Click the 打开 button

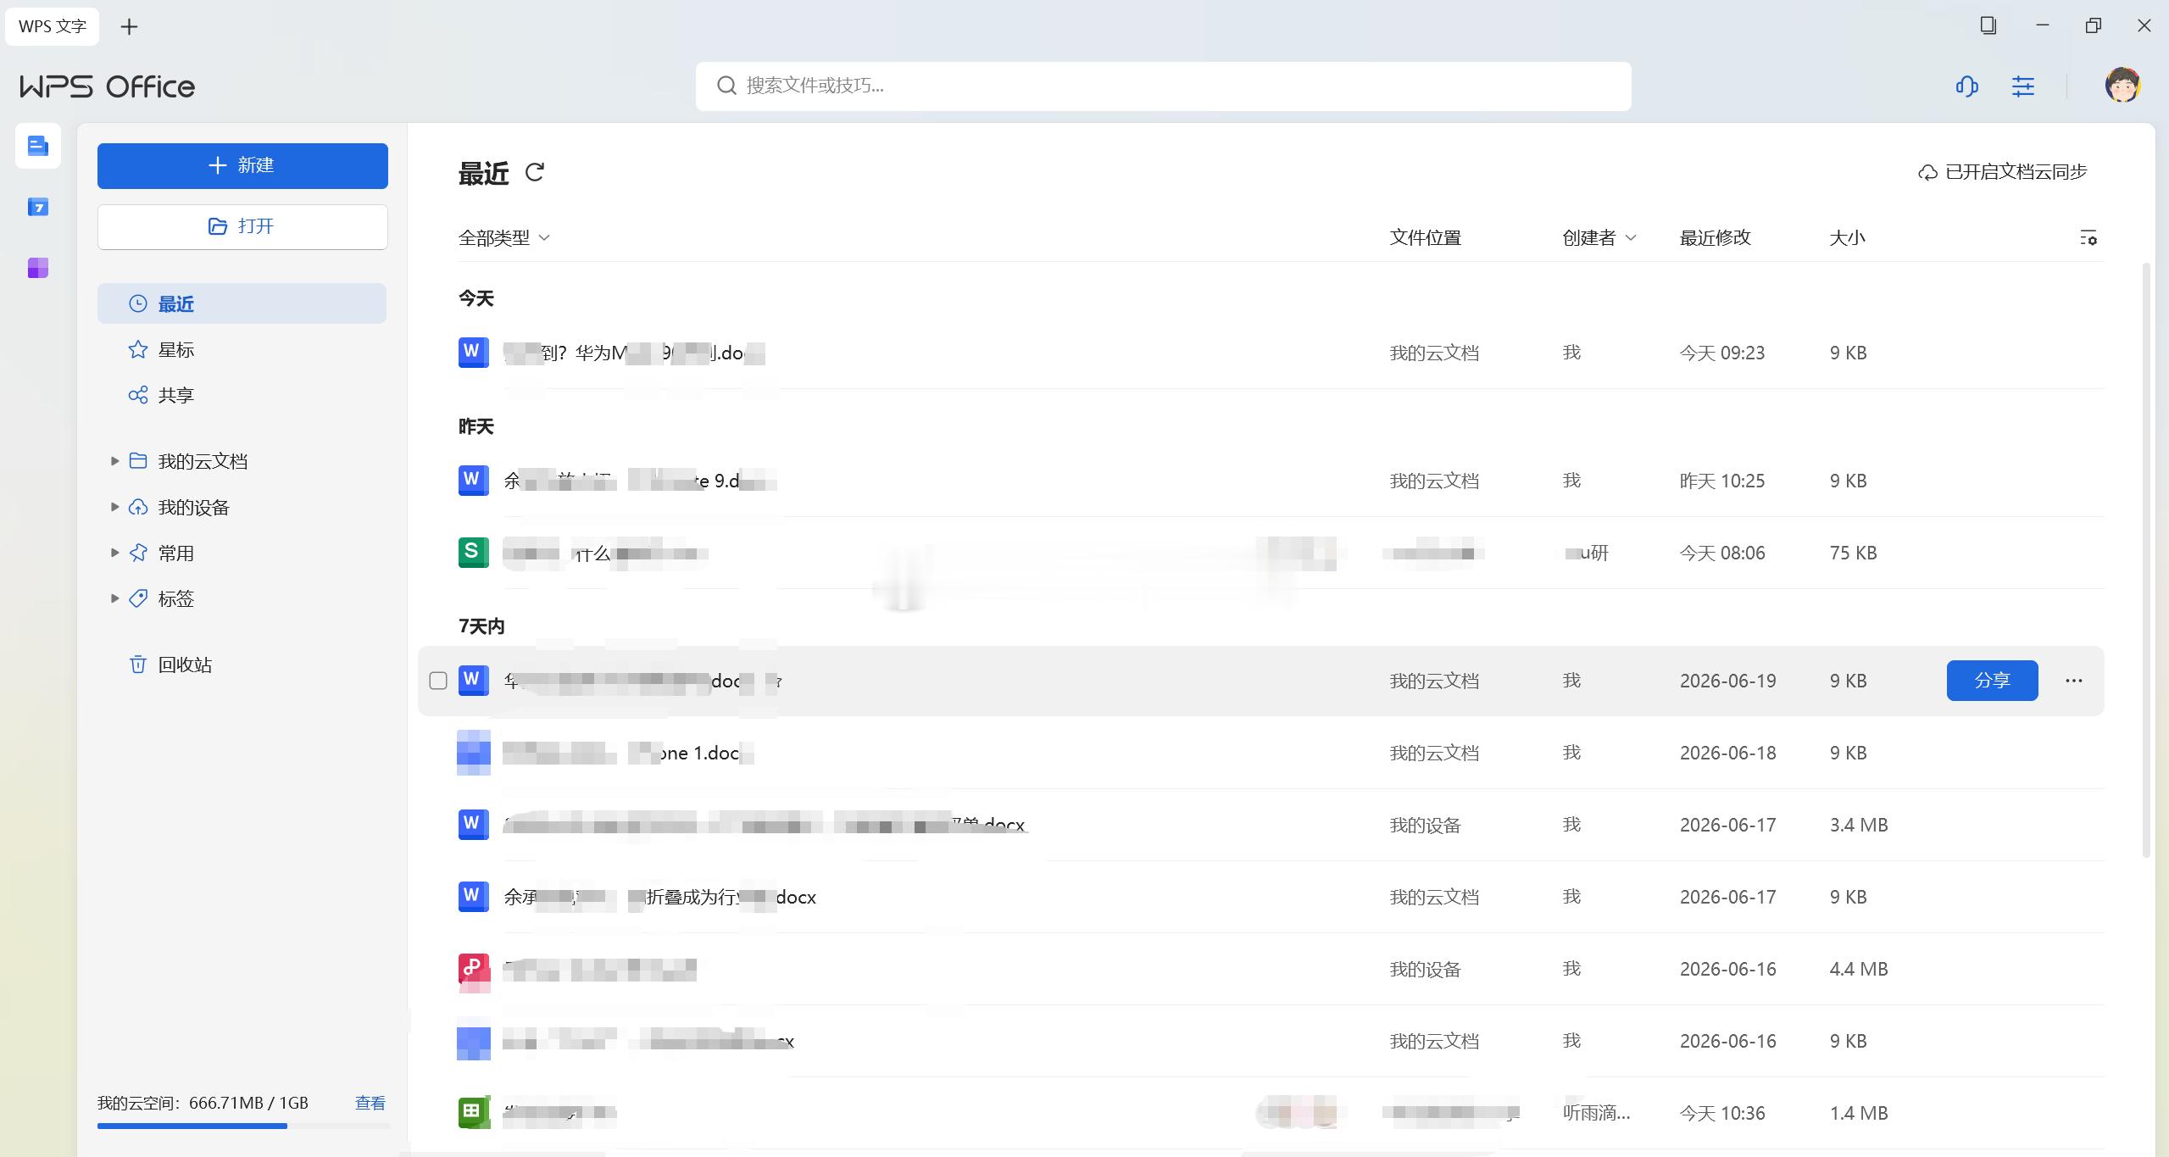click(x=242, y=226)
